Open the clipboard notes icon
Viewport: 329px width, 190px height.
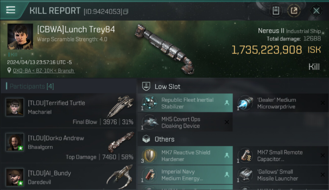[276, 11]
